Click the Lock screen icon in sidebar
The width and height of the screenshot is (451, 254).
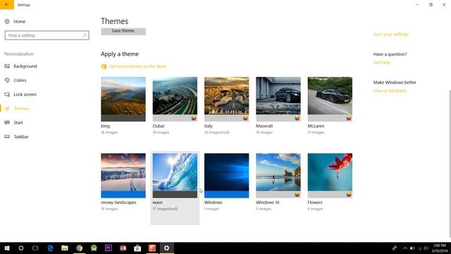click(7, 95)
